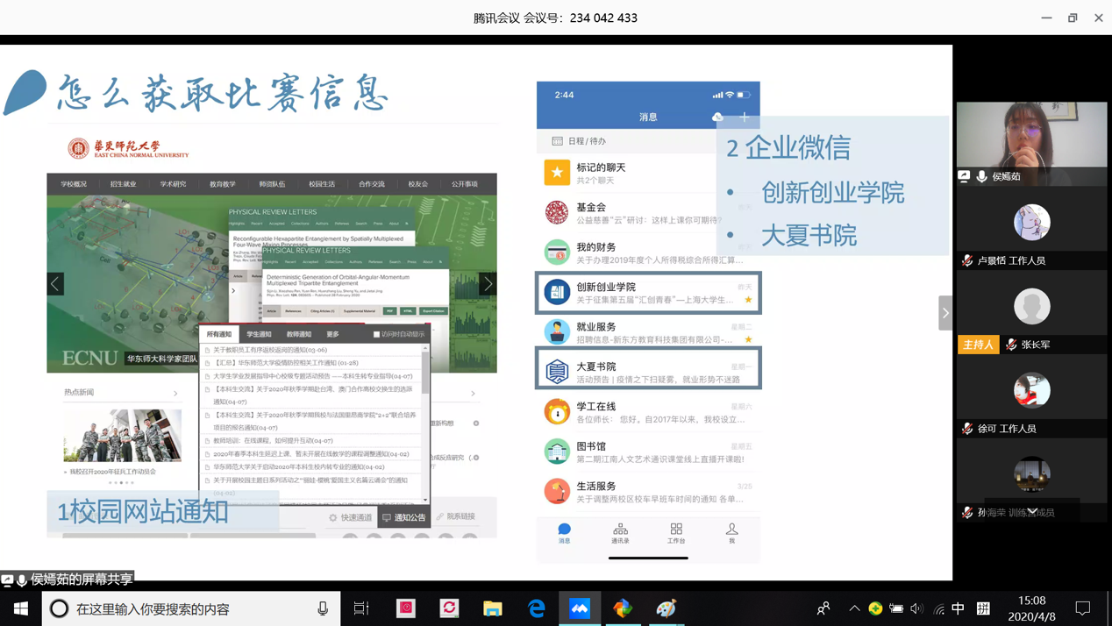Open the paint palette app on the taskbar

pyautogui.click(x=666, y=608)
